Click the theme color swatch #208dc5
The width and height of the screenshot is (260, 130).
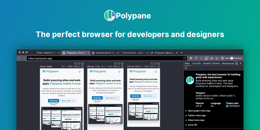(x=227, y=106)
